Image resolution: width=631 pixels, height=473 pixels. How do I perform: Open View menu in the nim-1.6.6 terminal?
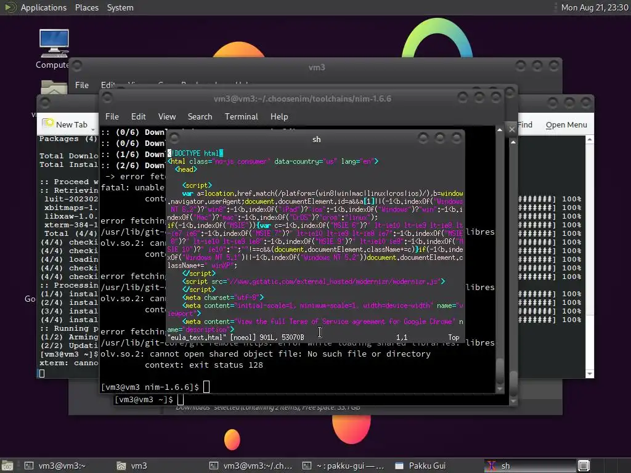(x=166, y=116)
